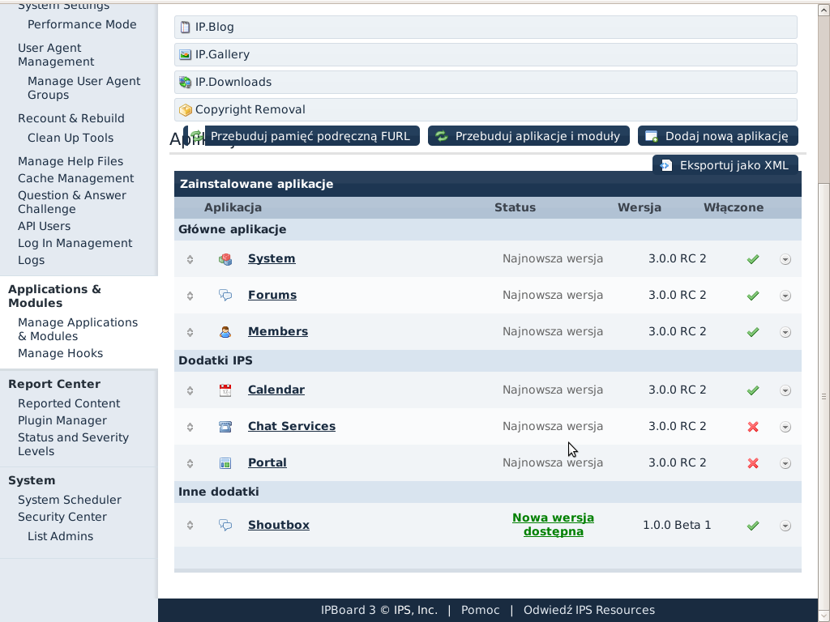The height and width of the screenshot is (622, 830).
Task: Click the reorder arrows for the System row
Action: coord(190,259)
